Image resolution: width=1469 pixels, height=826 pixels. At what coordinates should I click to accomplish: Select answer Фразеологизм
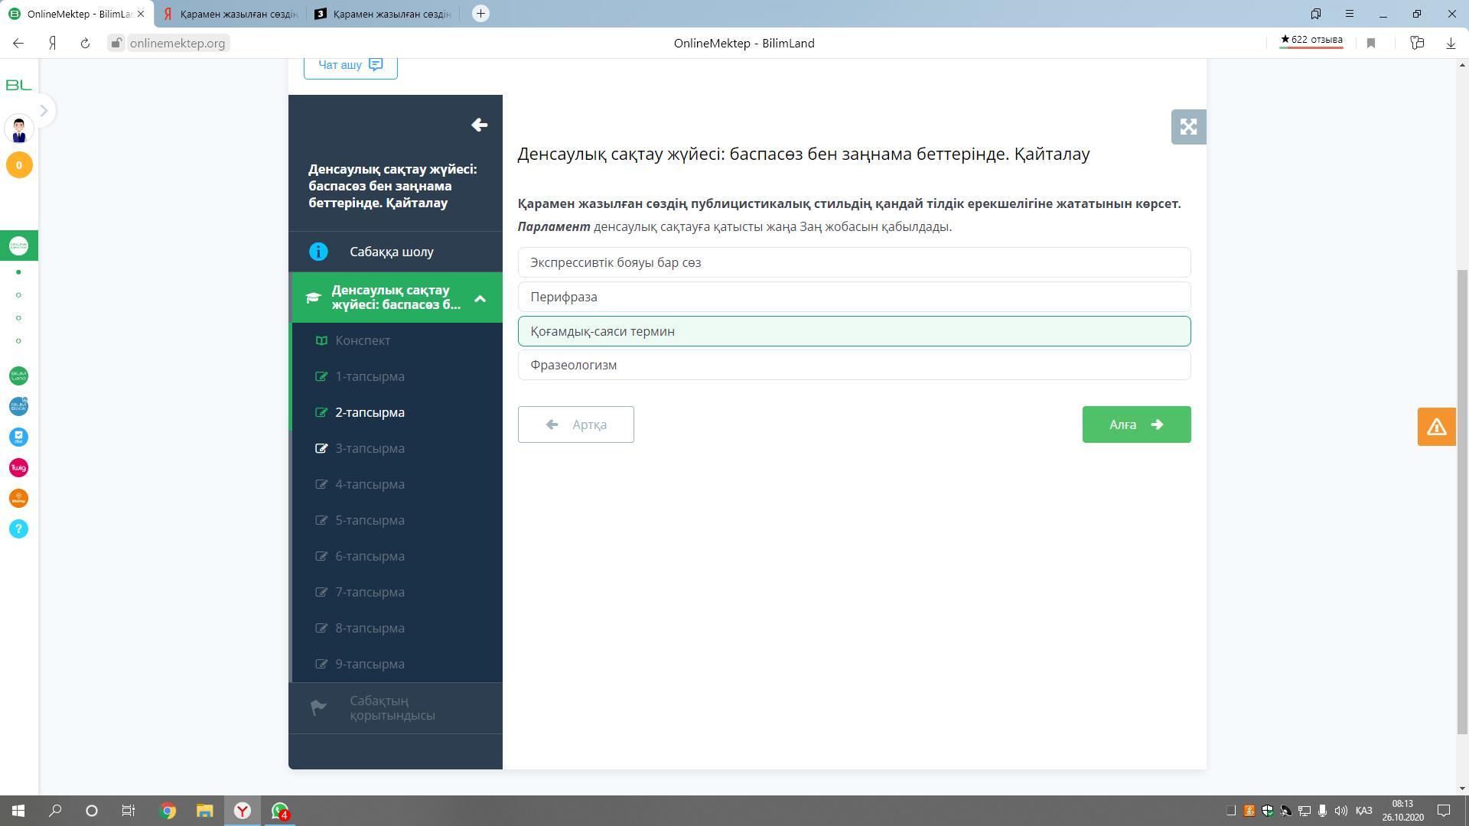click(854, 365)
